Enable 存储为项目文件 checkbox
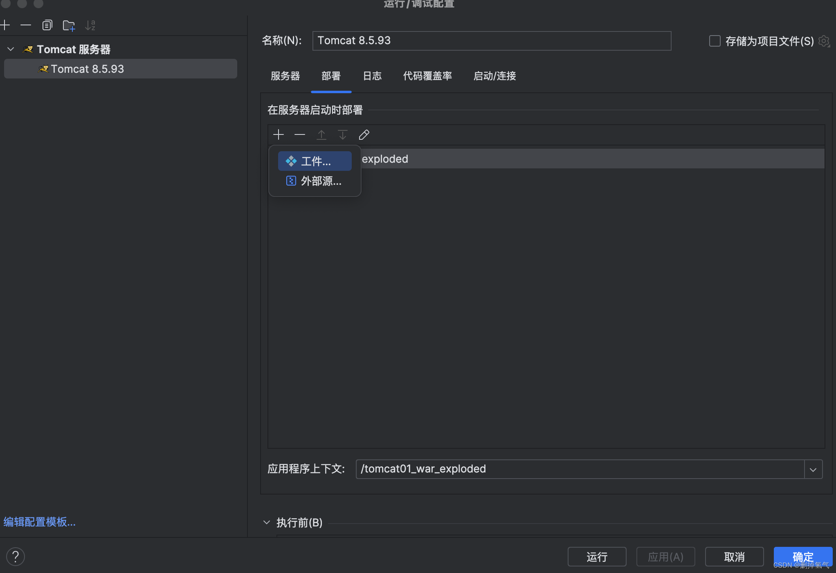Viewport: 836px width, 573px height. click(x=715, y=41)
